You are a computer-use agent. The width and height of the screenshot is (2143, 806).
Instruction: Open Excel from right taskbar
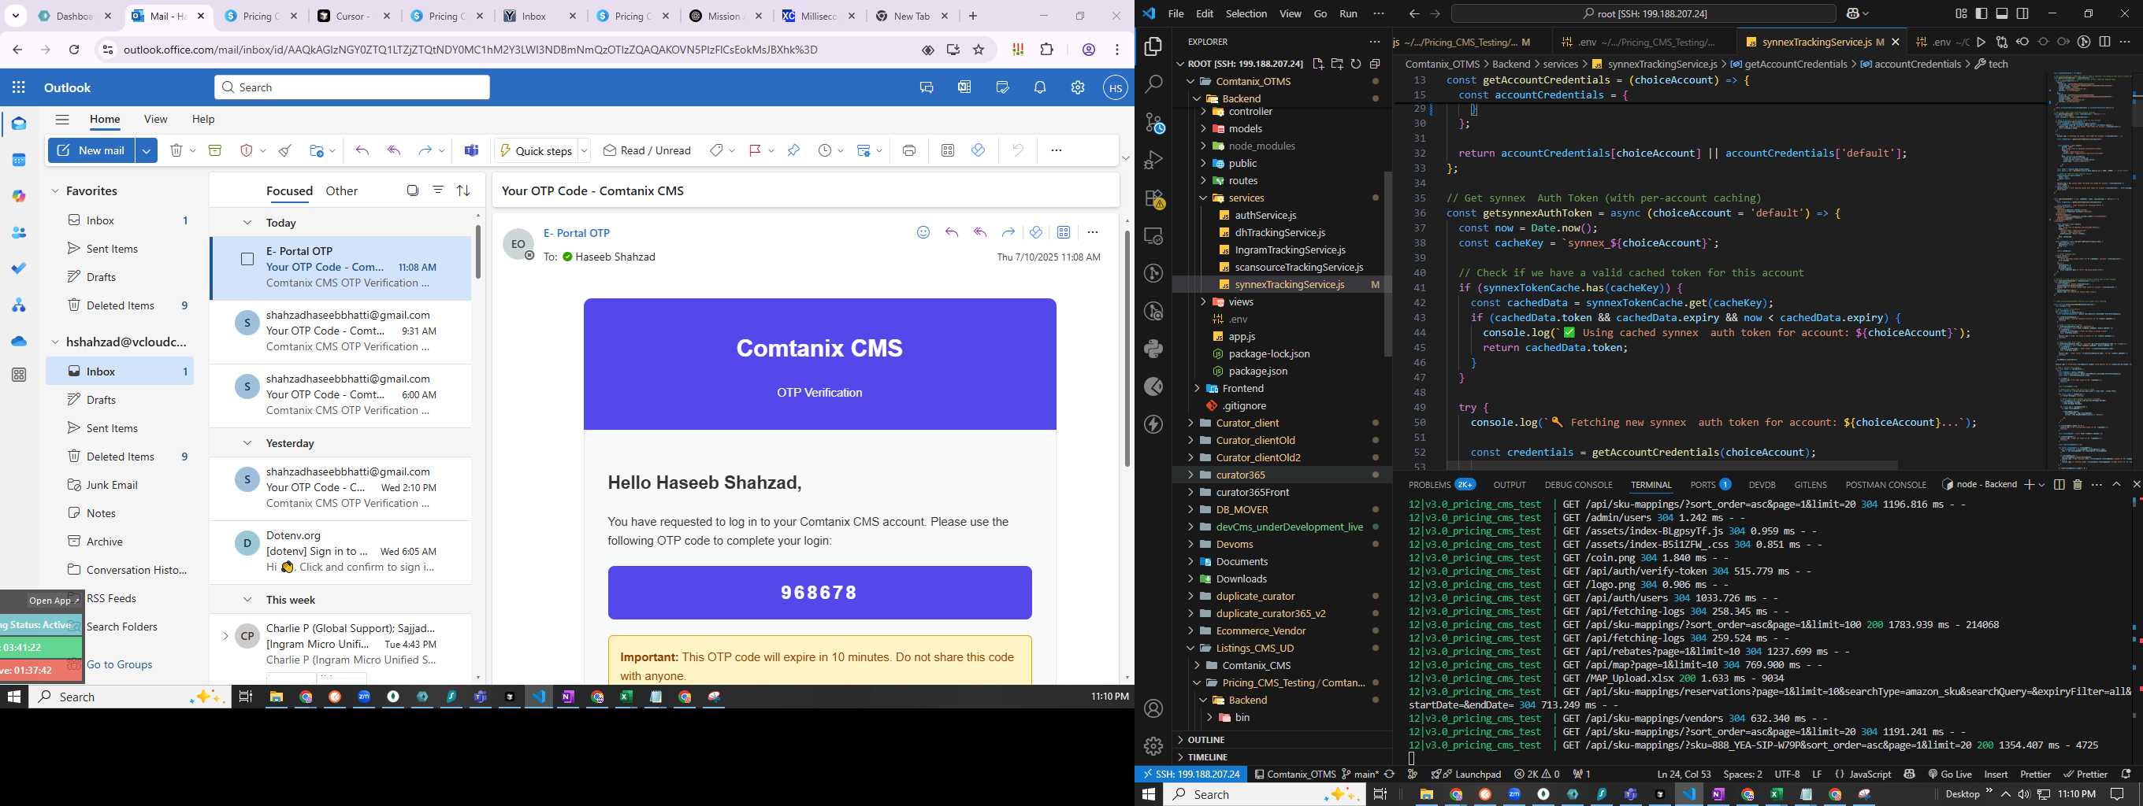coord(1776,793)
